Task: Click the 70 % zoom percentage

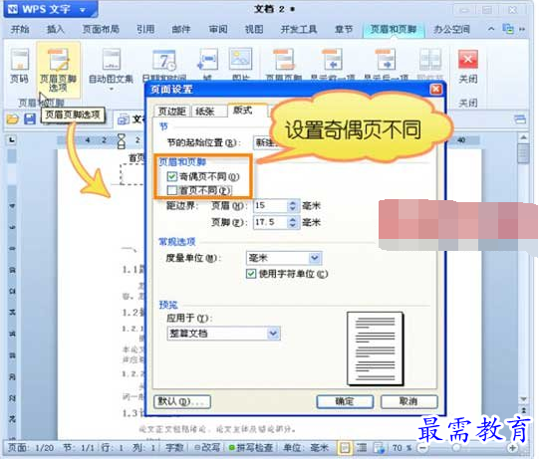Action: click(x=402, y=448)
